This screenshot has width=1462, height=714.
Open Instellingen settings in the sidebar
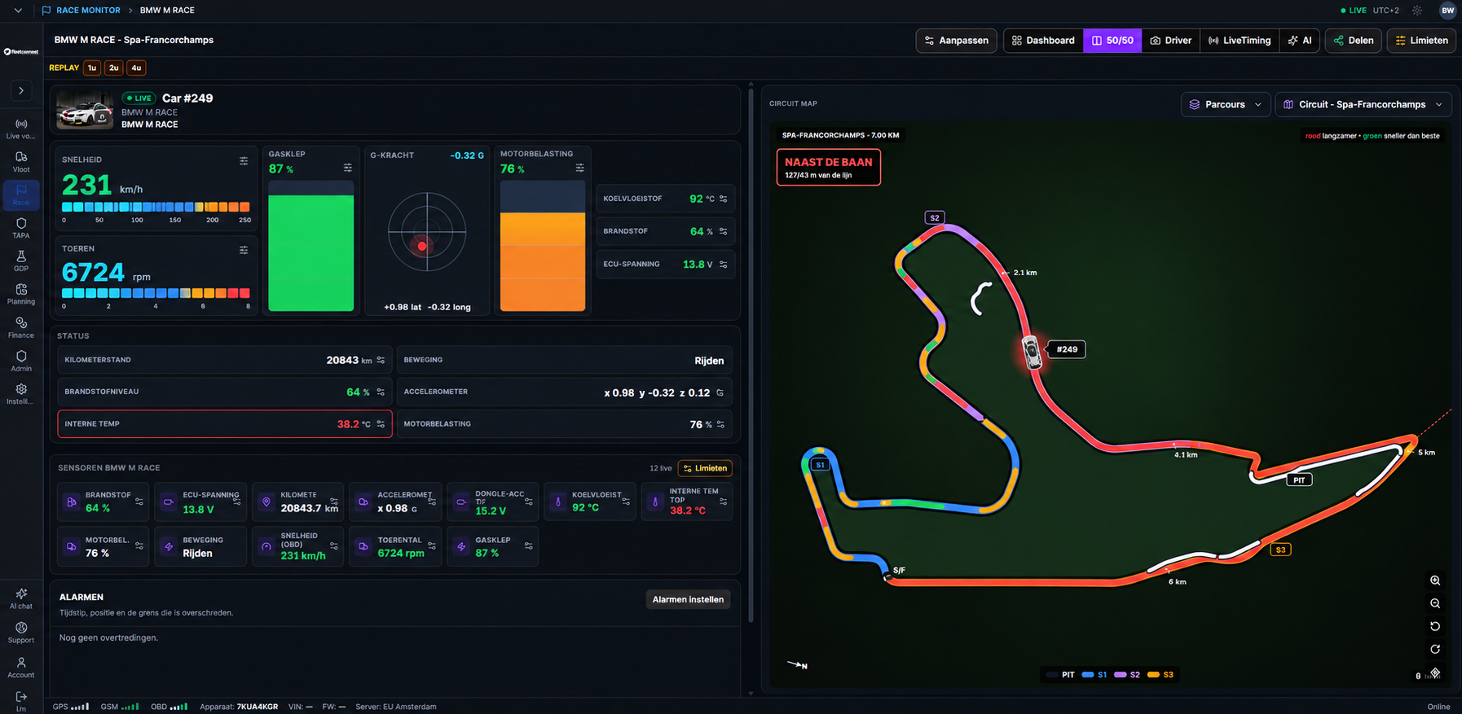pyautogui.click(x=21, y=394)
